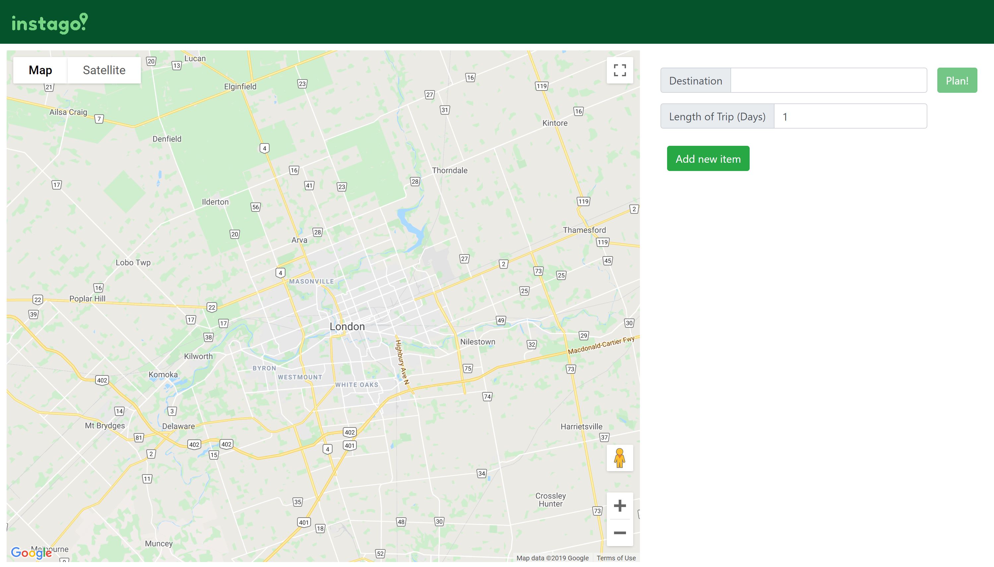The width and height of the screenshot is (994, 567).
Task: Click the instago logo
Action: click(49, 24)
